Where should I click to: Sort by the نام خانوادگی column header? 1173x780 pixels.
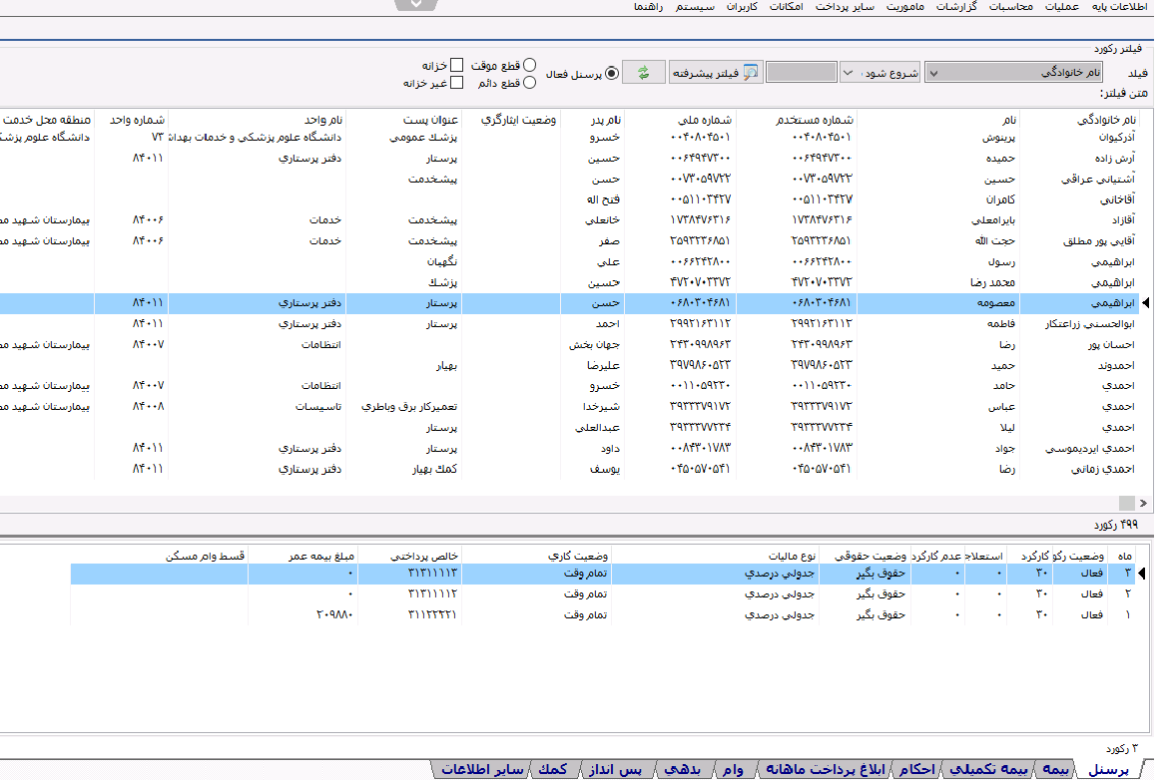pyautogui.click(x=1106, y=120)
